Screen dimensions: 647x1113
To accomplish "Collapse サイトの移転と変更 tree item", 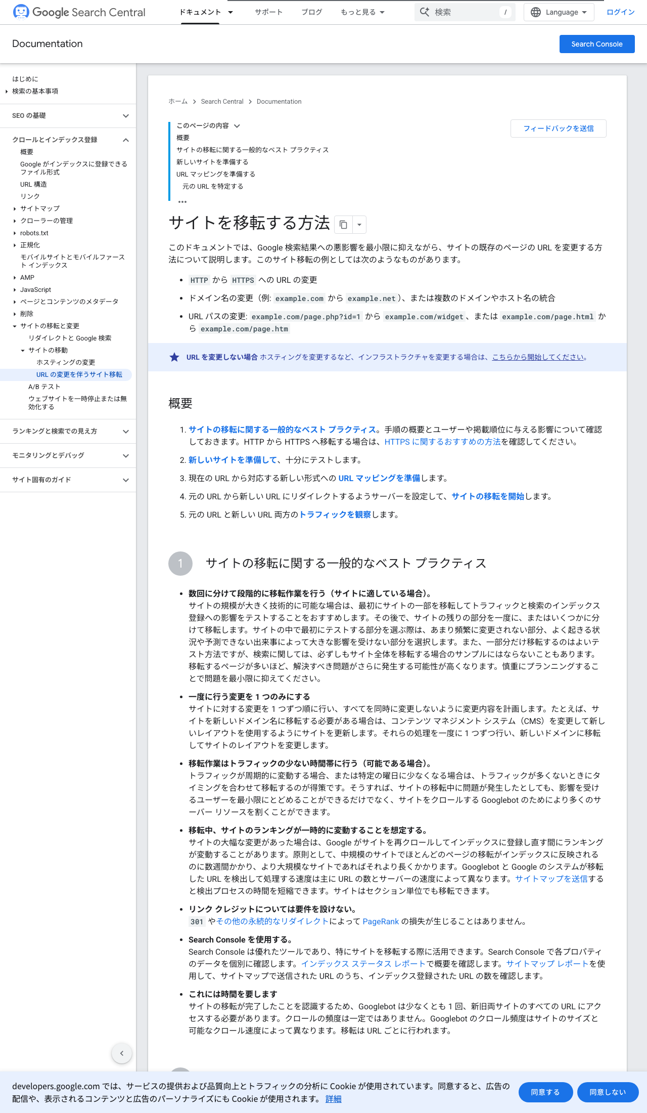I will tap(15, 326).
